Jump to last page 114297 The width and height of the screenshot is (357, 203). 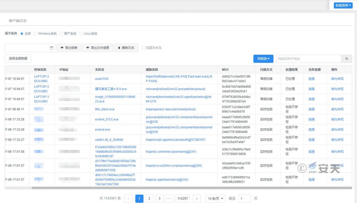click(183, 198)
